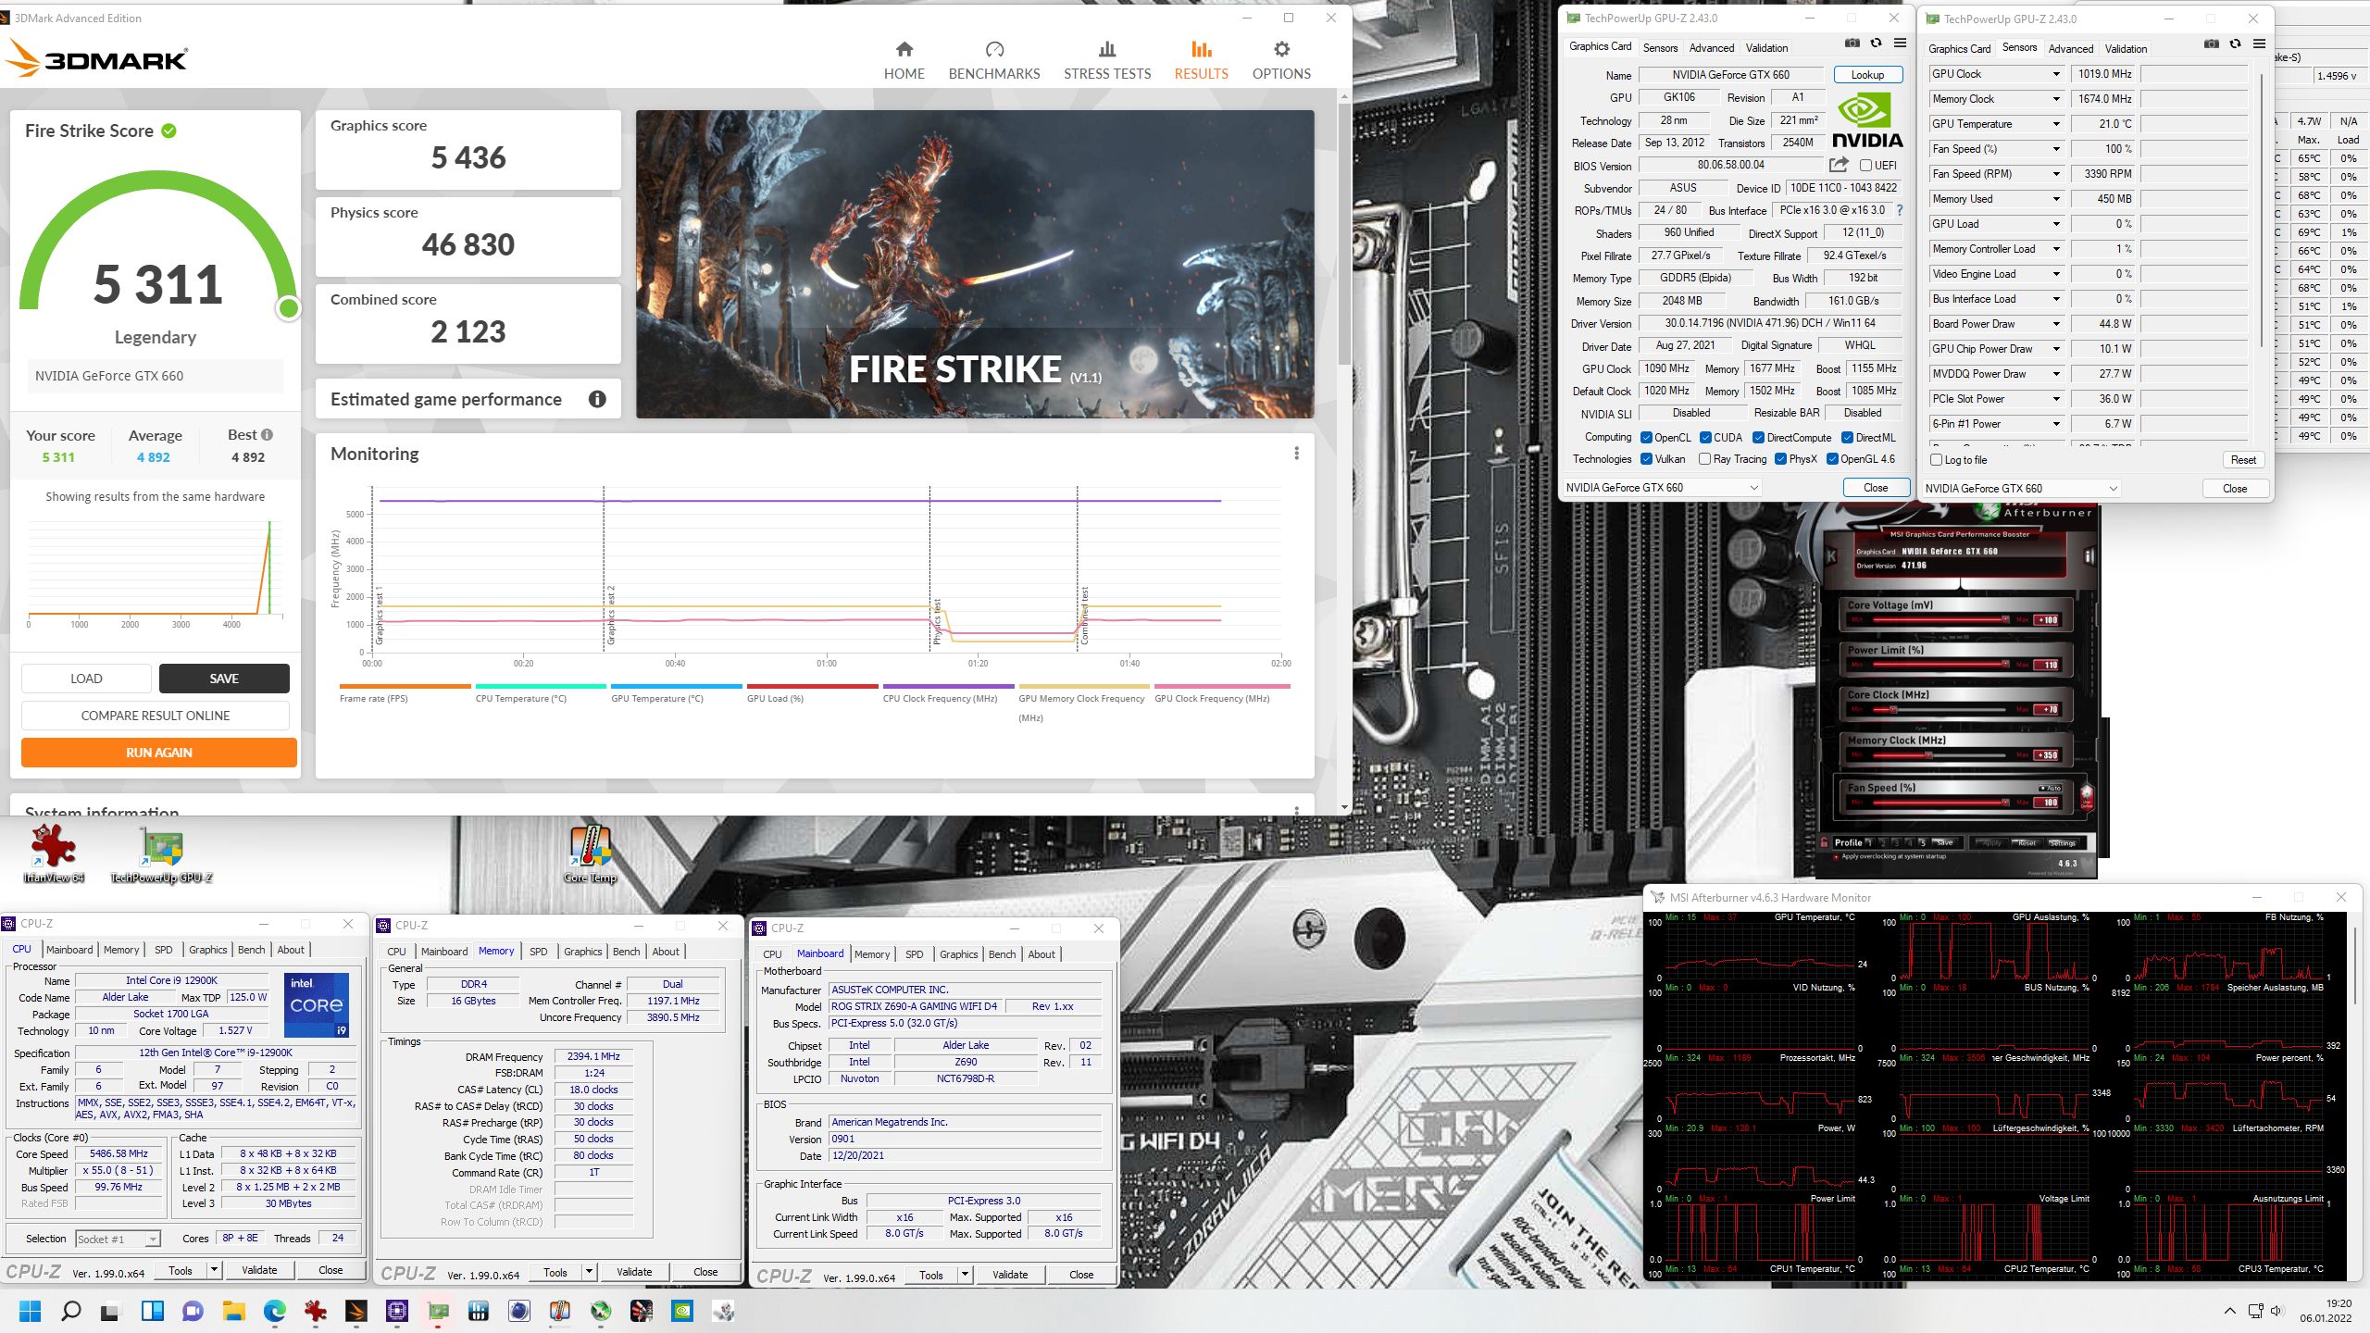This screenshot has width=2370, height=1333.
Task: Open the Bench tab in CPU-Z Memory window
Action: pyautogui.click(x=626, y=952)
